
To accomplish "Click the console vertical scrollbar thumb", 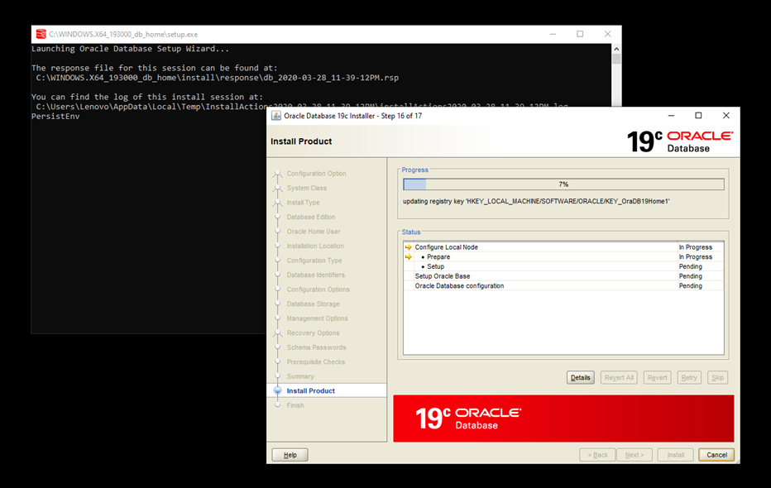I will (x=616, y=59).
